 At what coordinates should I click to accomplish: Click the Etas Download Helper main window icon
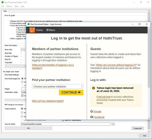click(3, 2)
